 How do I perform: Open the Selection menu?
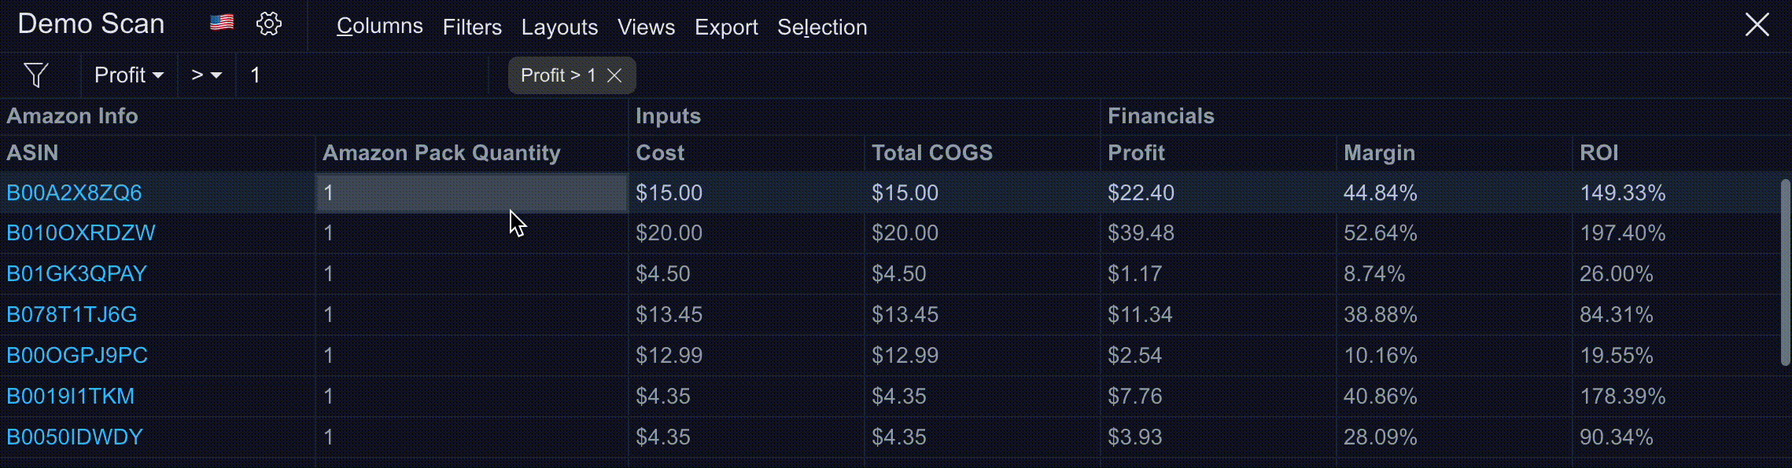pos(822,27)
